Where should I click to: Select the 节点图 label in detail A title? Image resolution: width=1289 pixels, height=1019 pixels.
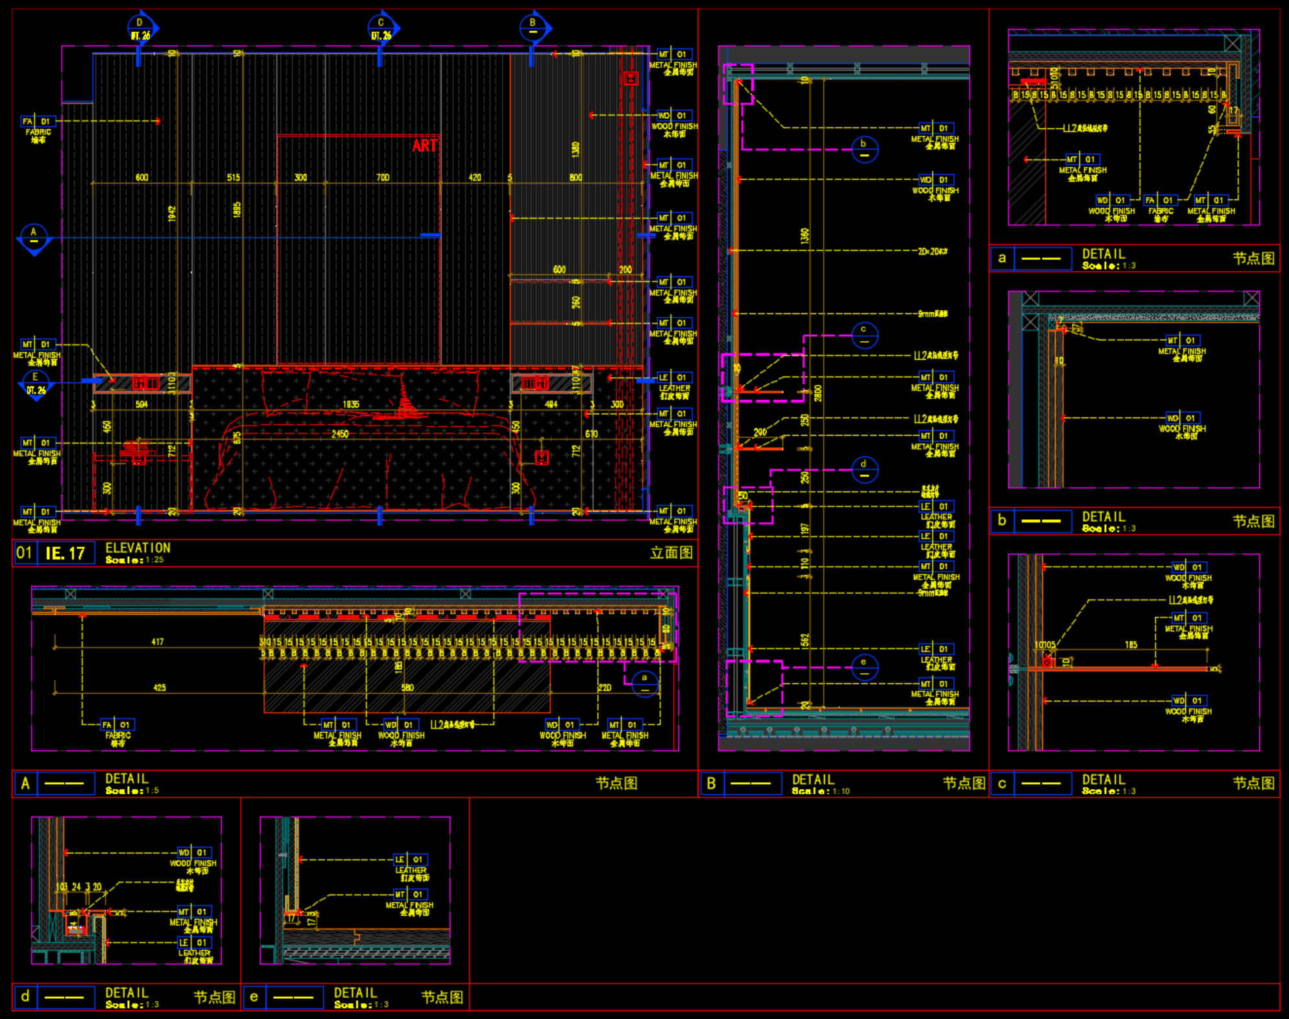[x=616, y=783]
